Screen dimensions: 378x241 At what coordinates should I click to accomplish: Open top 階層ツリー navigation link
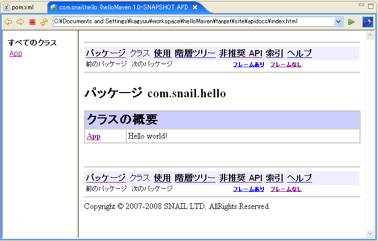195,53
